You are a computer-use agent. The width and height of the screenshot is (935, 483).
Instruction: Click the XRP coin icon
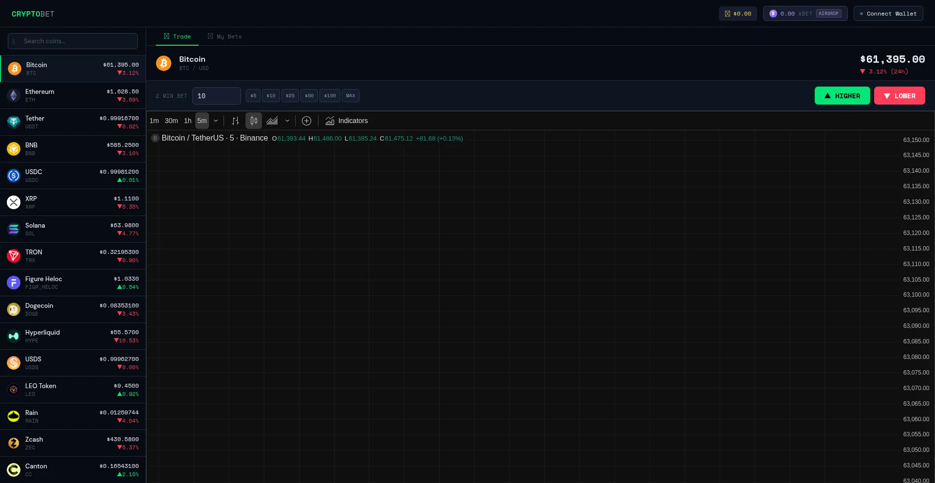click(x=14, y=202)
